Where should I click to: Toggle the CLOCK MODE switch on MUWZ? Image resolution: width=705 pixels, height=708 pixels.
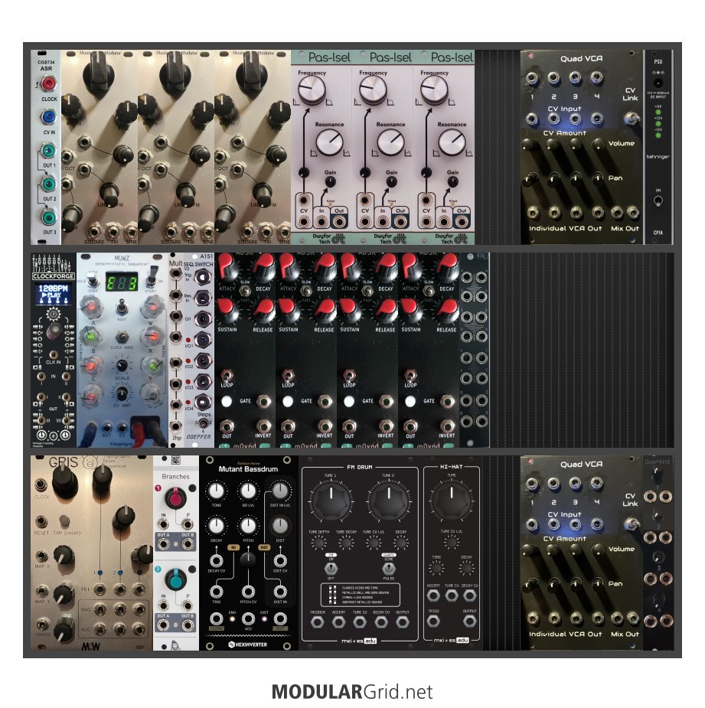pyautogui.click(x=121, y=338)
